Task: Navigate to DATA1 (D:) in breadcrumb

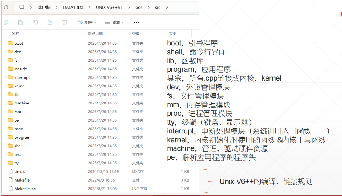Action: coord(73,7)
